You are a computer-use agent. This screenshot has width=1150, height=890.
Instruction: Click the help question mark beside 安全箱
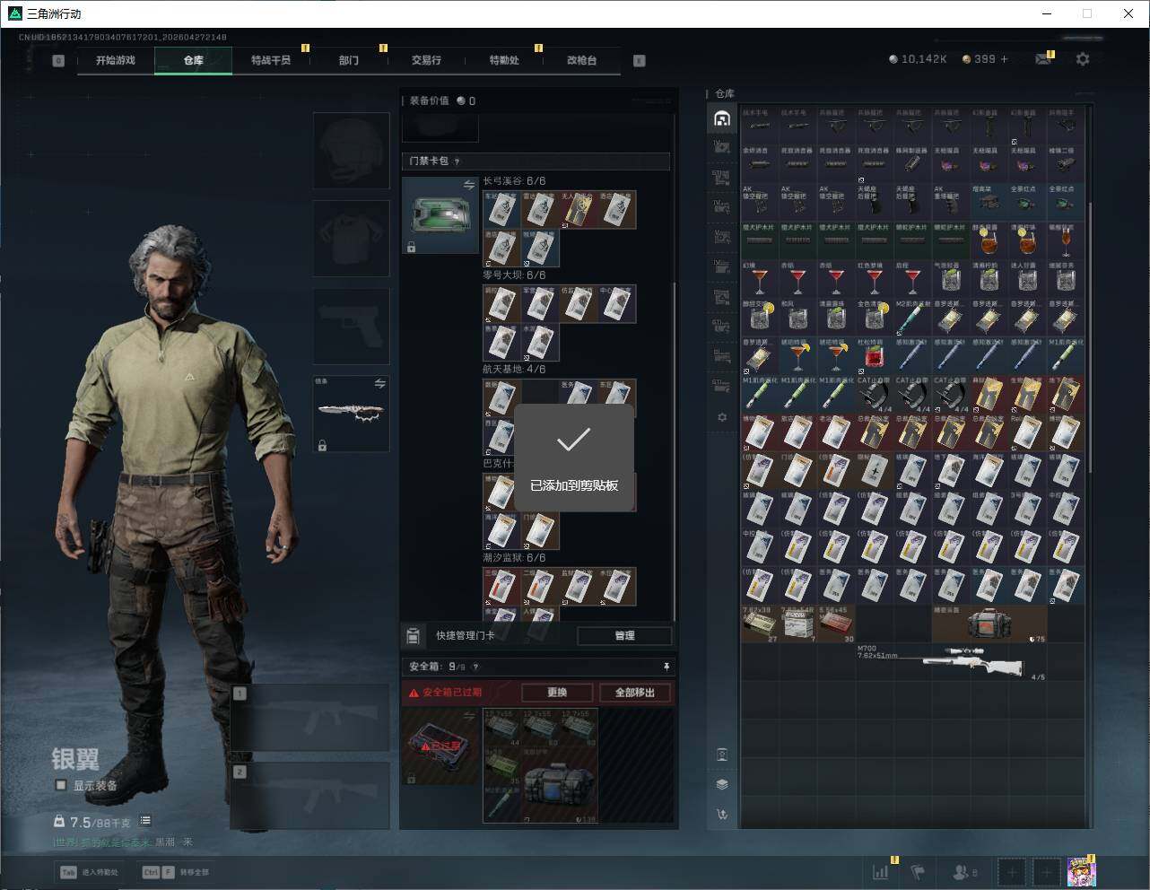click(475, 667)
